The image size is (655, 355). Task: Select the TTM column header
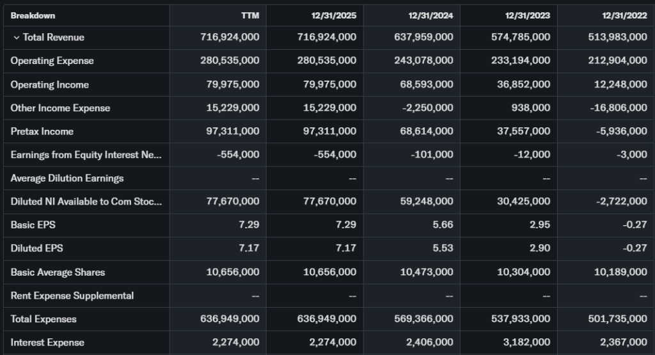(249, 15)
